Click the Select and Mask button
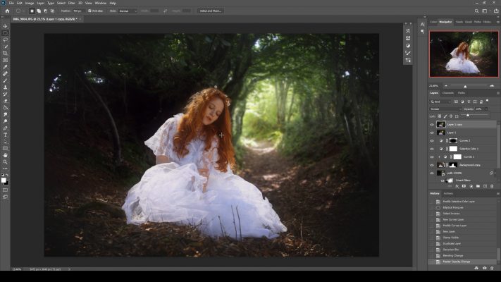Image resolution: width=501 pixels, height=282 pixels. point(211,11)
